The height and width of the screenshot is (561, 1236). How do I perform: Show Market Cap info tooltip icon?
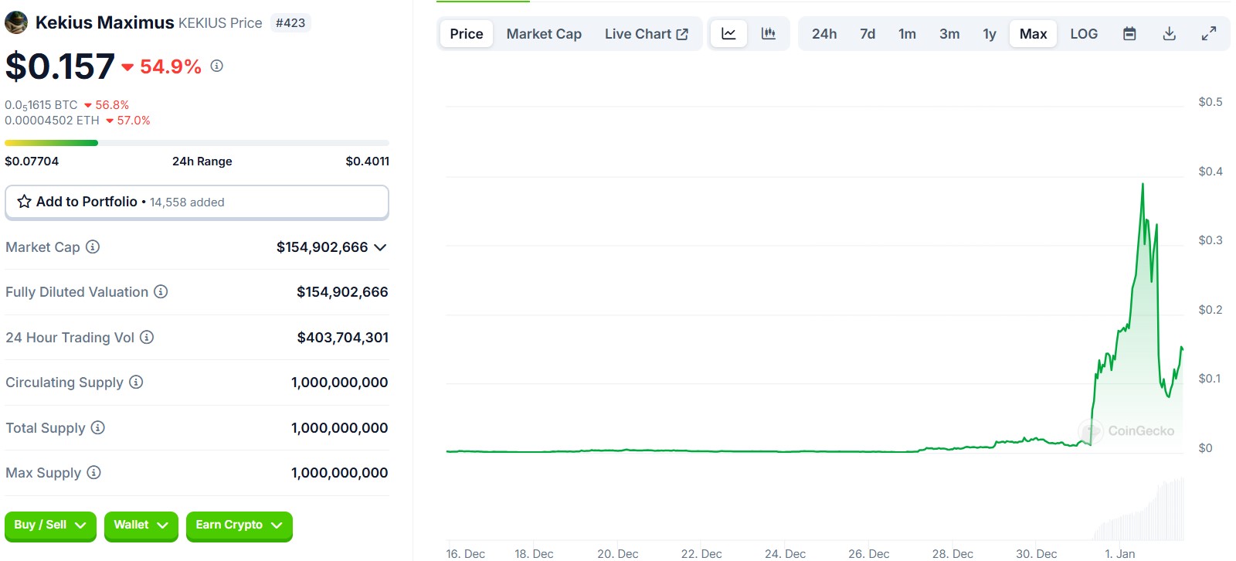(x=93, y=247)
